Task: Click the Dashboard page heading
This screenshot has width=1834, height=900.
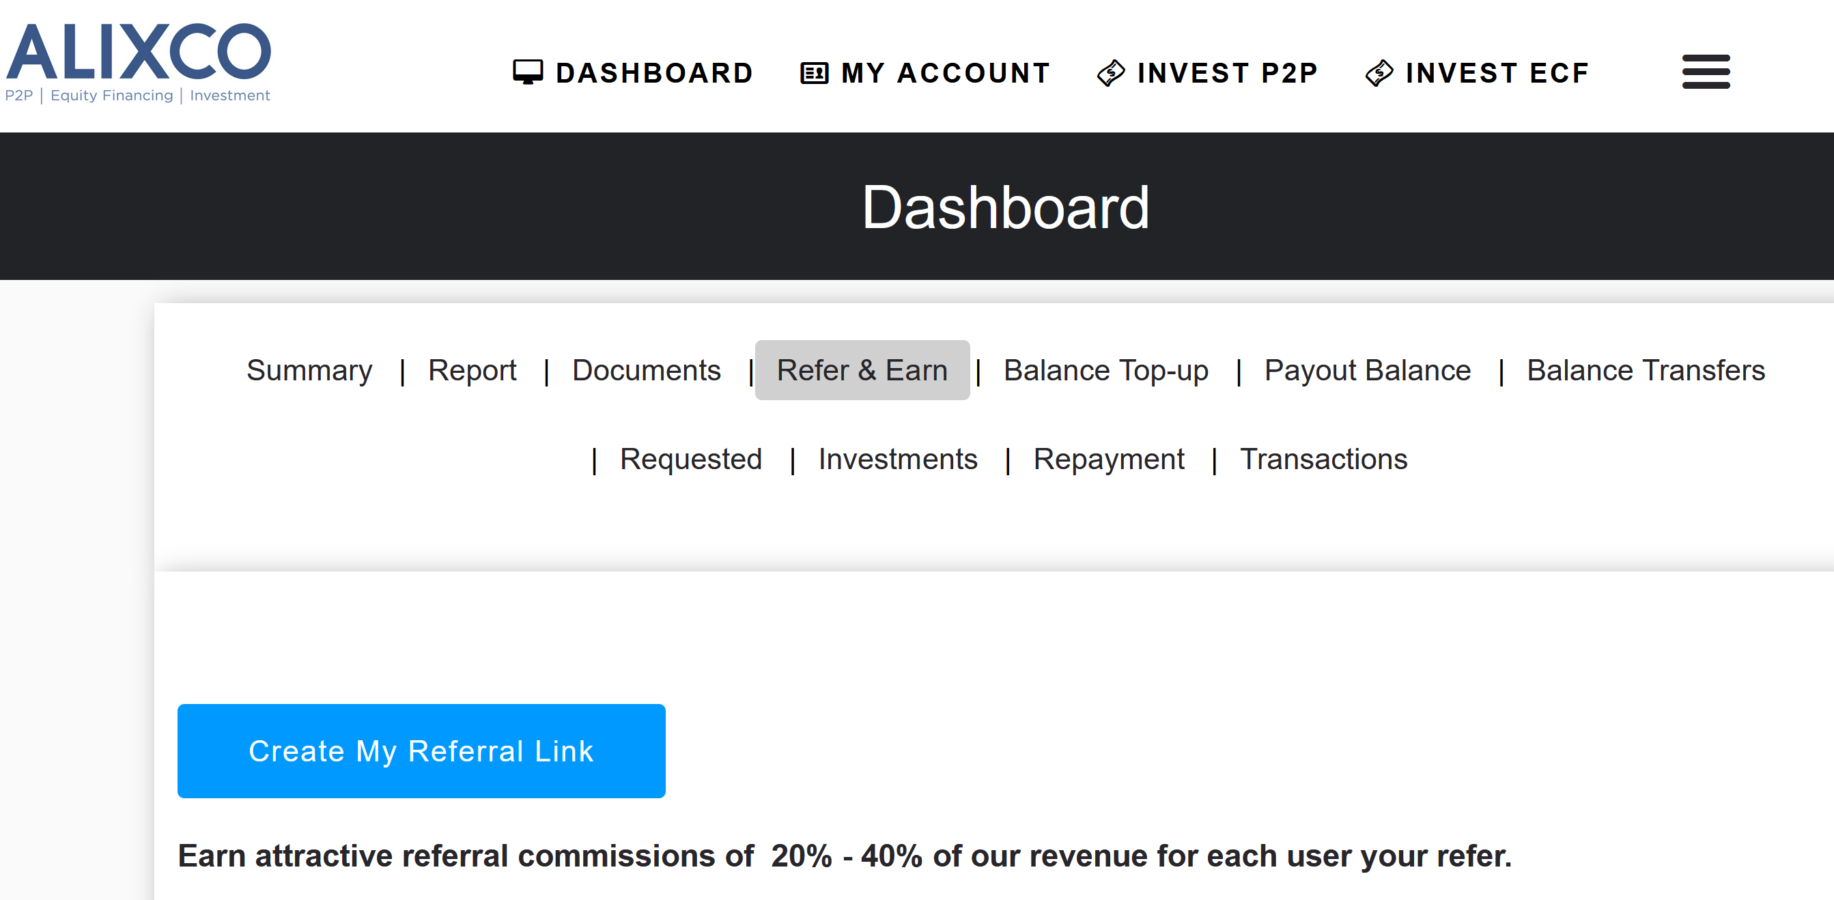Action: 1005,206
